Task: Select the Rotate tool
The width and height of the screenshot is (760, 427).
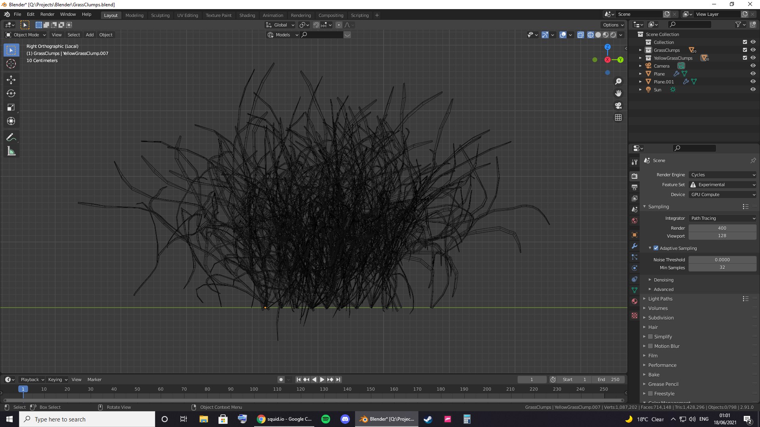Action: [11, 94]
